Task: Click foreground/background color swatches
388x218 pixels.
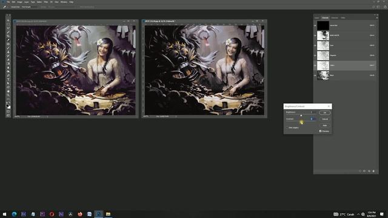Action: (x=8, y=107)
